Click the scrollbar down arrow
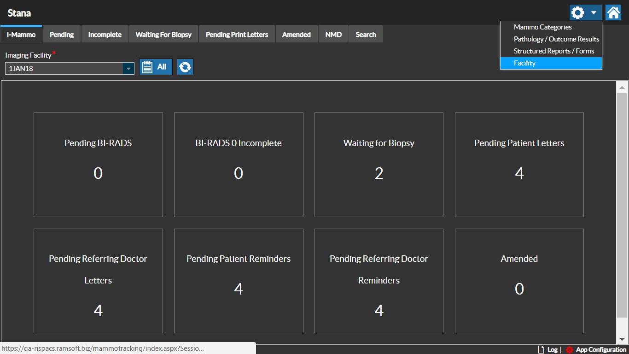Screen dimensions: 629x354 622,339
